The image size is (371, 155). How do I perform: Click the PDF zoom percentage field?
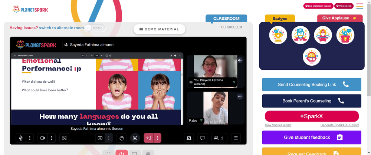(x=96, y=56)
